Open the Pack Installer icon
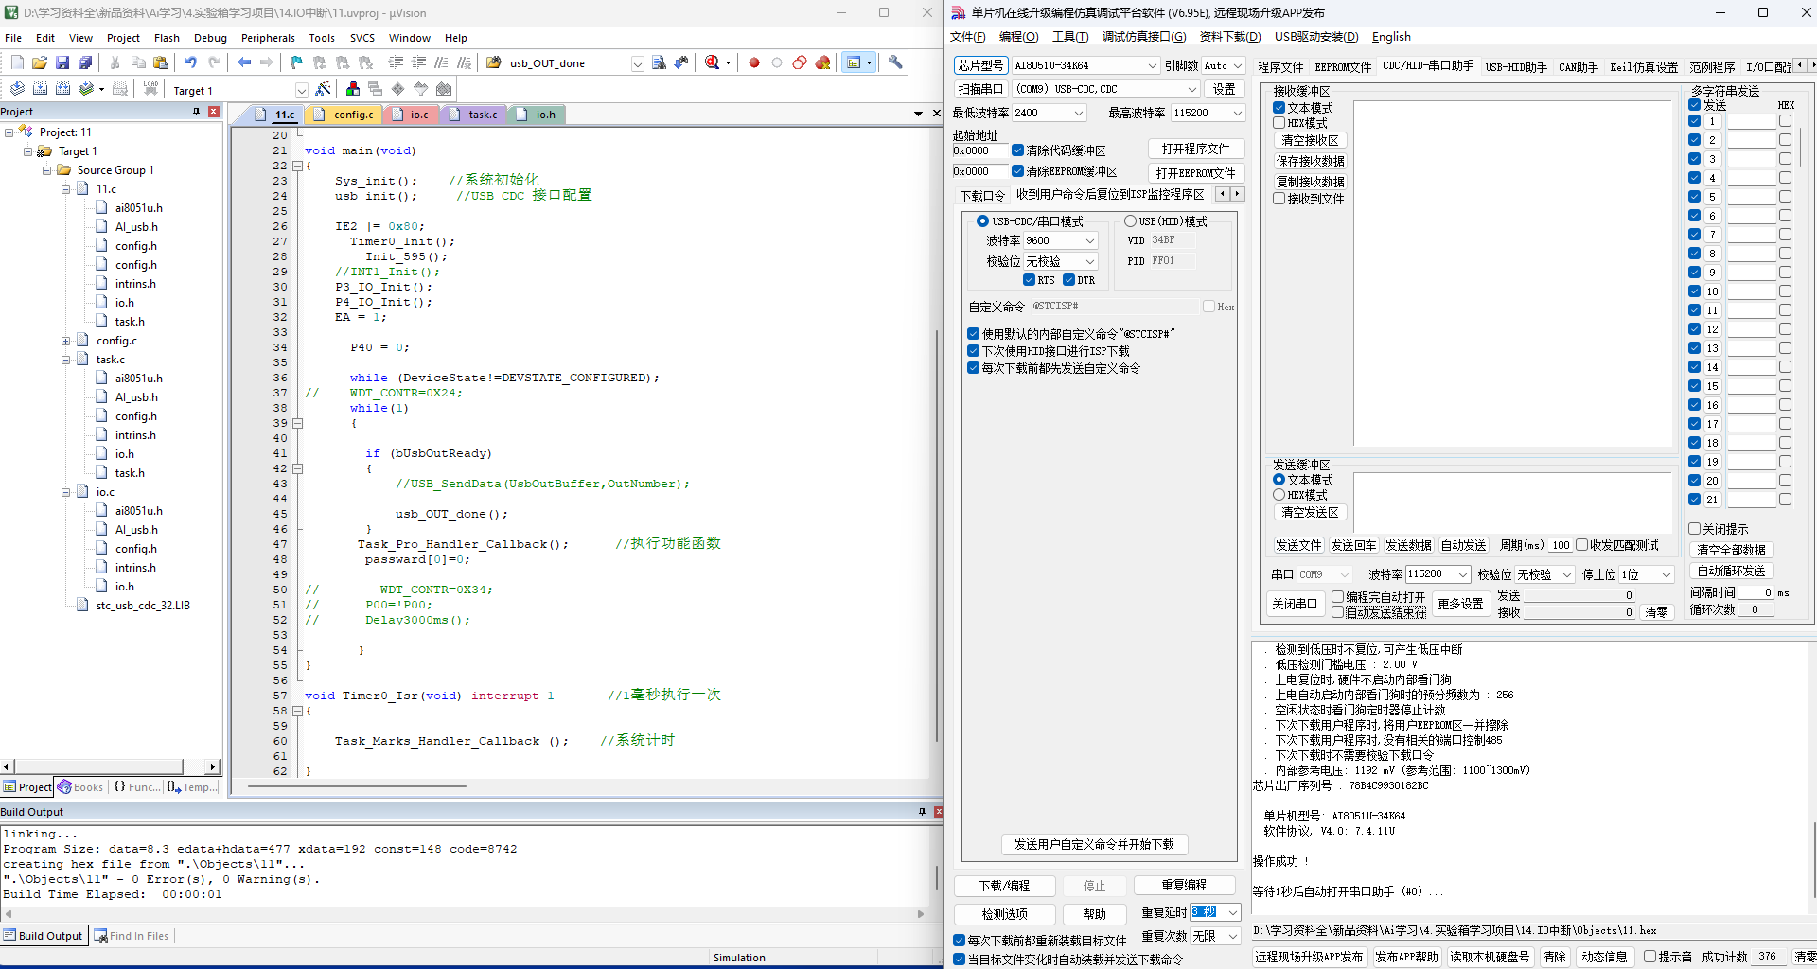 pos(444,89)
